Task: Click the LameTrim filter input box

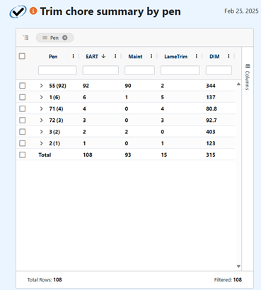Action: point(180,70)
